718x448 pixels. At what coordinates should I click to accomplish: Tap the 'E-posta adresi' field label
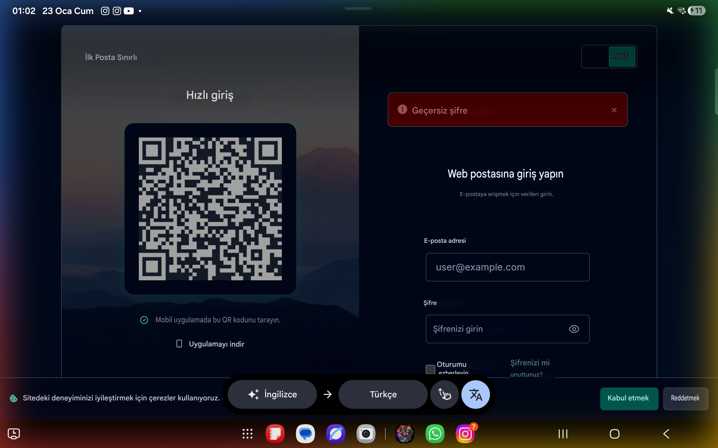[x=445, y=241]
